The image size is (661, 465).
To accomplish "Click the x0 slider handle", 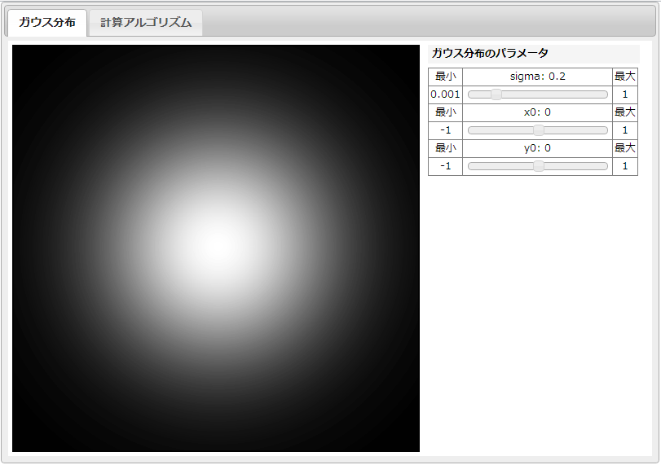I will coord(538,130).
